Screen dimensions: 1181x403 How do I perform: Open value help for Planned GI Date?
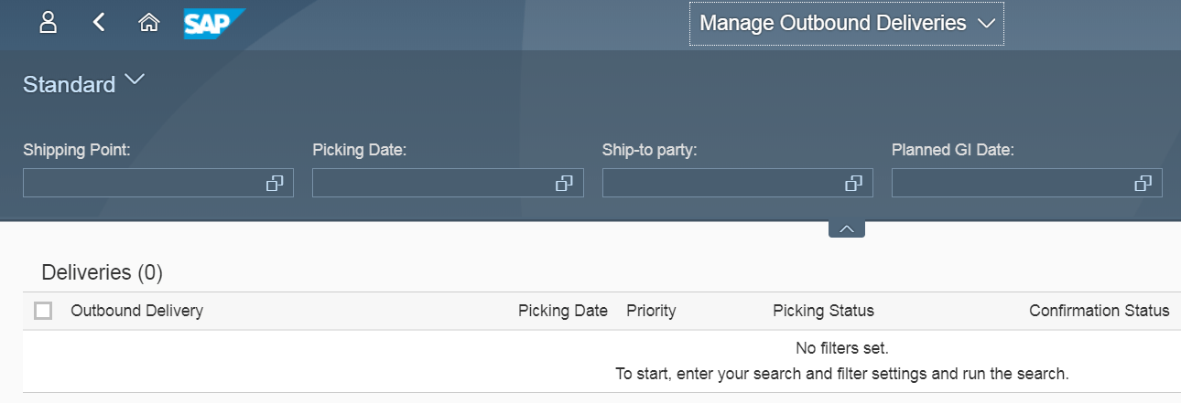click(1143, 184)
